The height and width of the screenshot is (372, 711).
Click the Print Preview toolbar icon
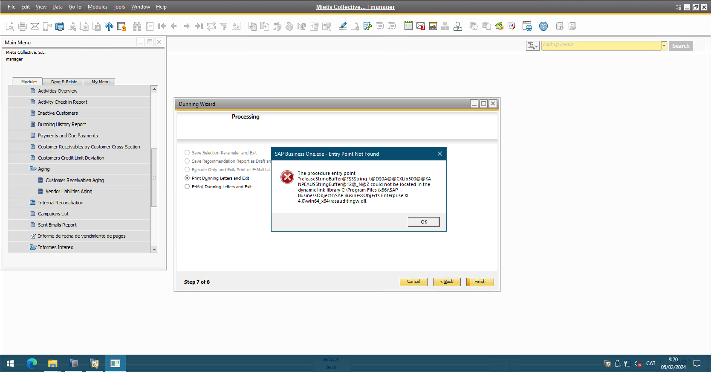click(x=10, y=26)
